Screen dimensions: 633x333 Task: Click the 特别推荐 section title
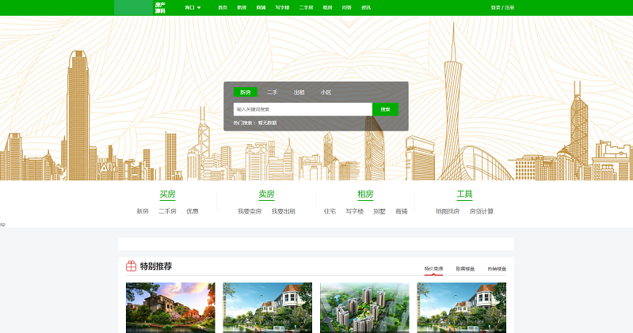click(x=156, y=266)
